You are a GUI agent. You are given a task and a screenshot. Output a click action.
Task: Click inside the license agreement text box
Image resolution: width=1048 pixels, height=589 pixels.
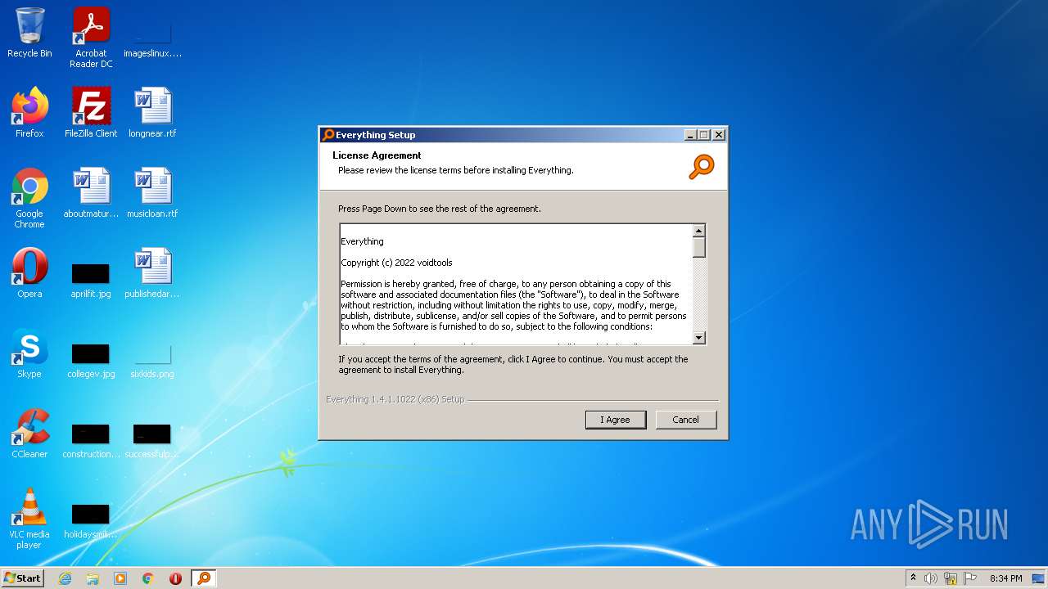click(516, 284)
